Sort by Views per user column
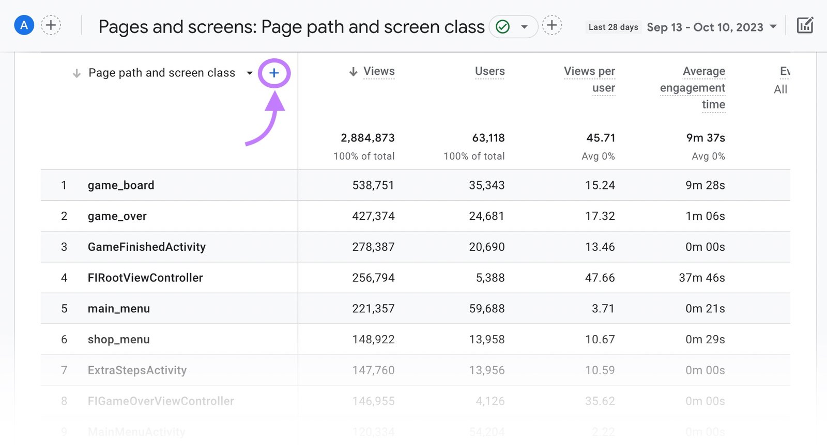Screen dimensions: 827x445 (589, 79)
